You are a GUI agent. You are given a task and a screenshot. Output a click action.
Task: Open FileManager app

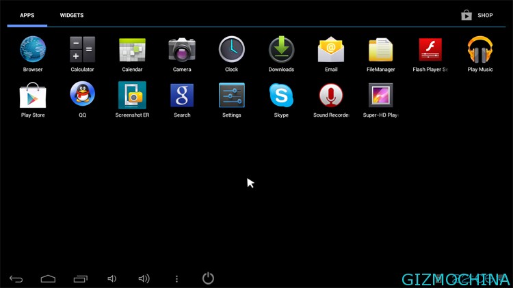380,51
